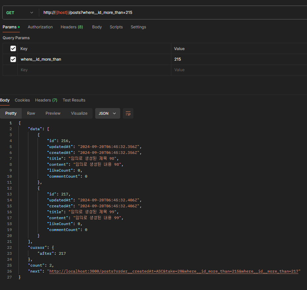Click the "id": 217 value

coord(65,194)
